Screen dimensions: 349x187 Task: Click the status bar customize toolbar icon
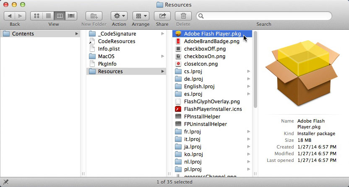6,182
